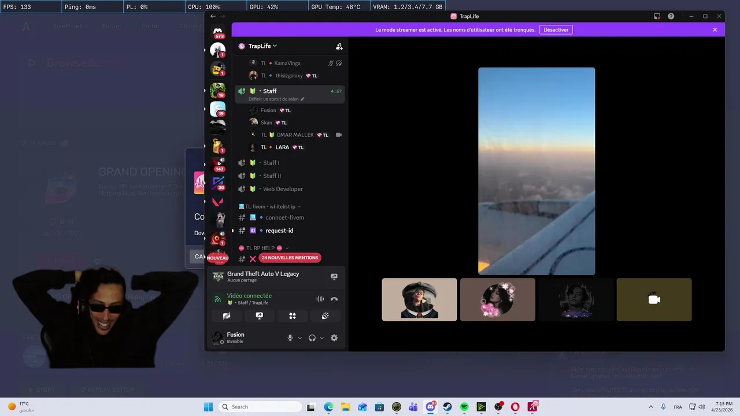Open server icon with 19 notifications badge
Image resolution: width=740 pixels, height=416 pixels.
point(218,109)
